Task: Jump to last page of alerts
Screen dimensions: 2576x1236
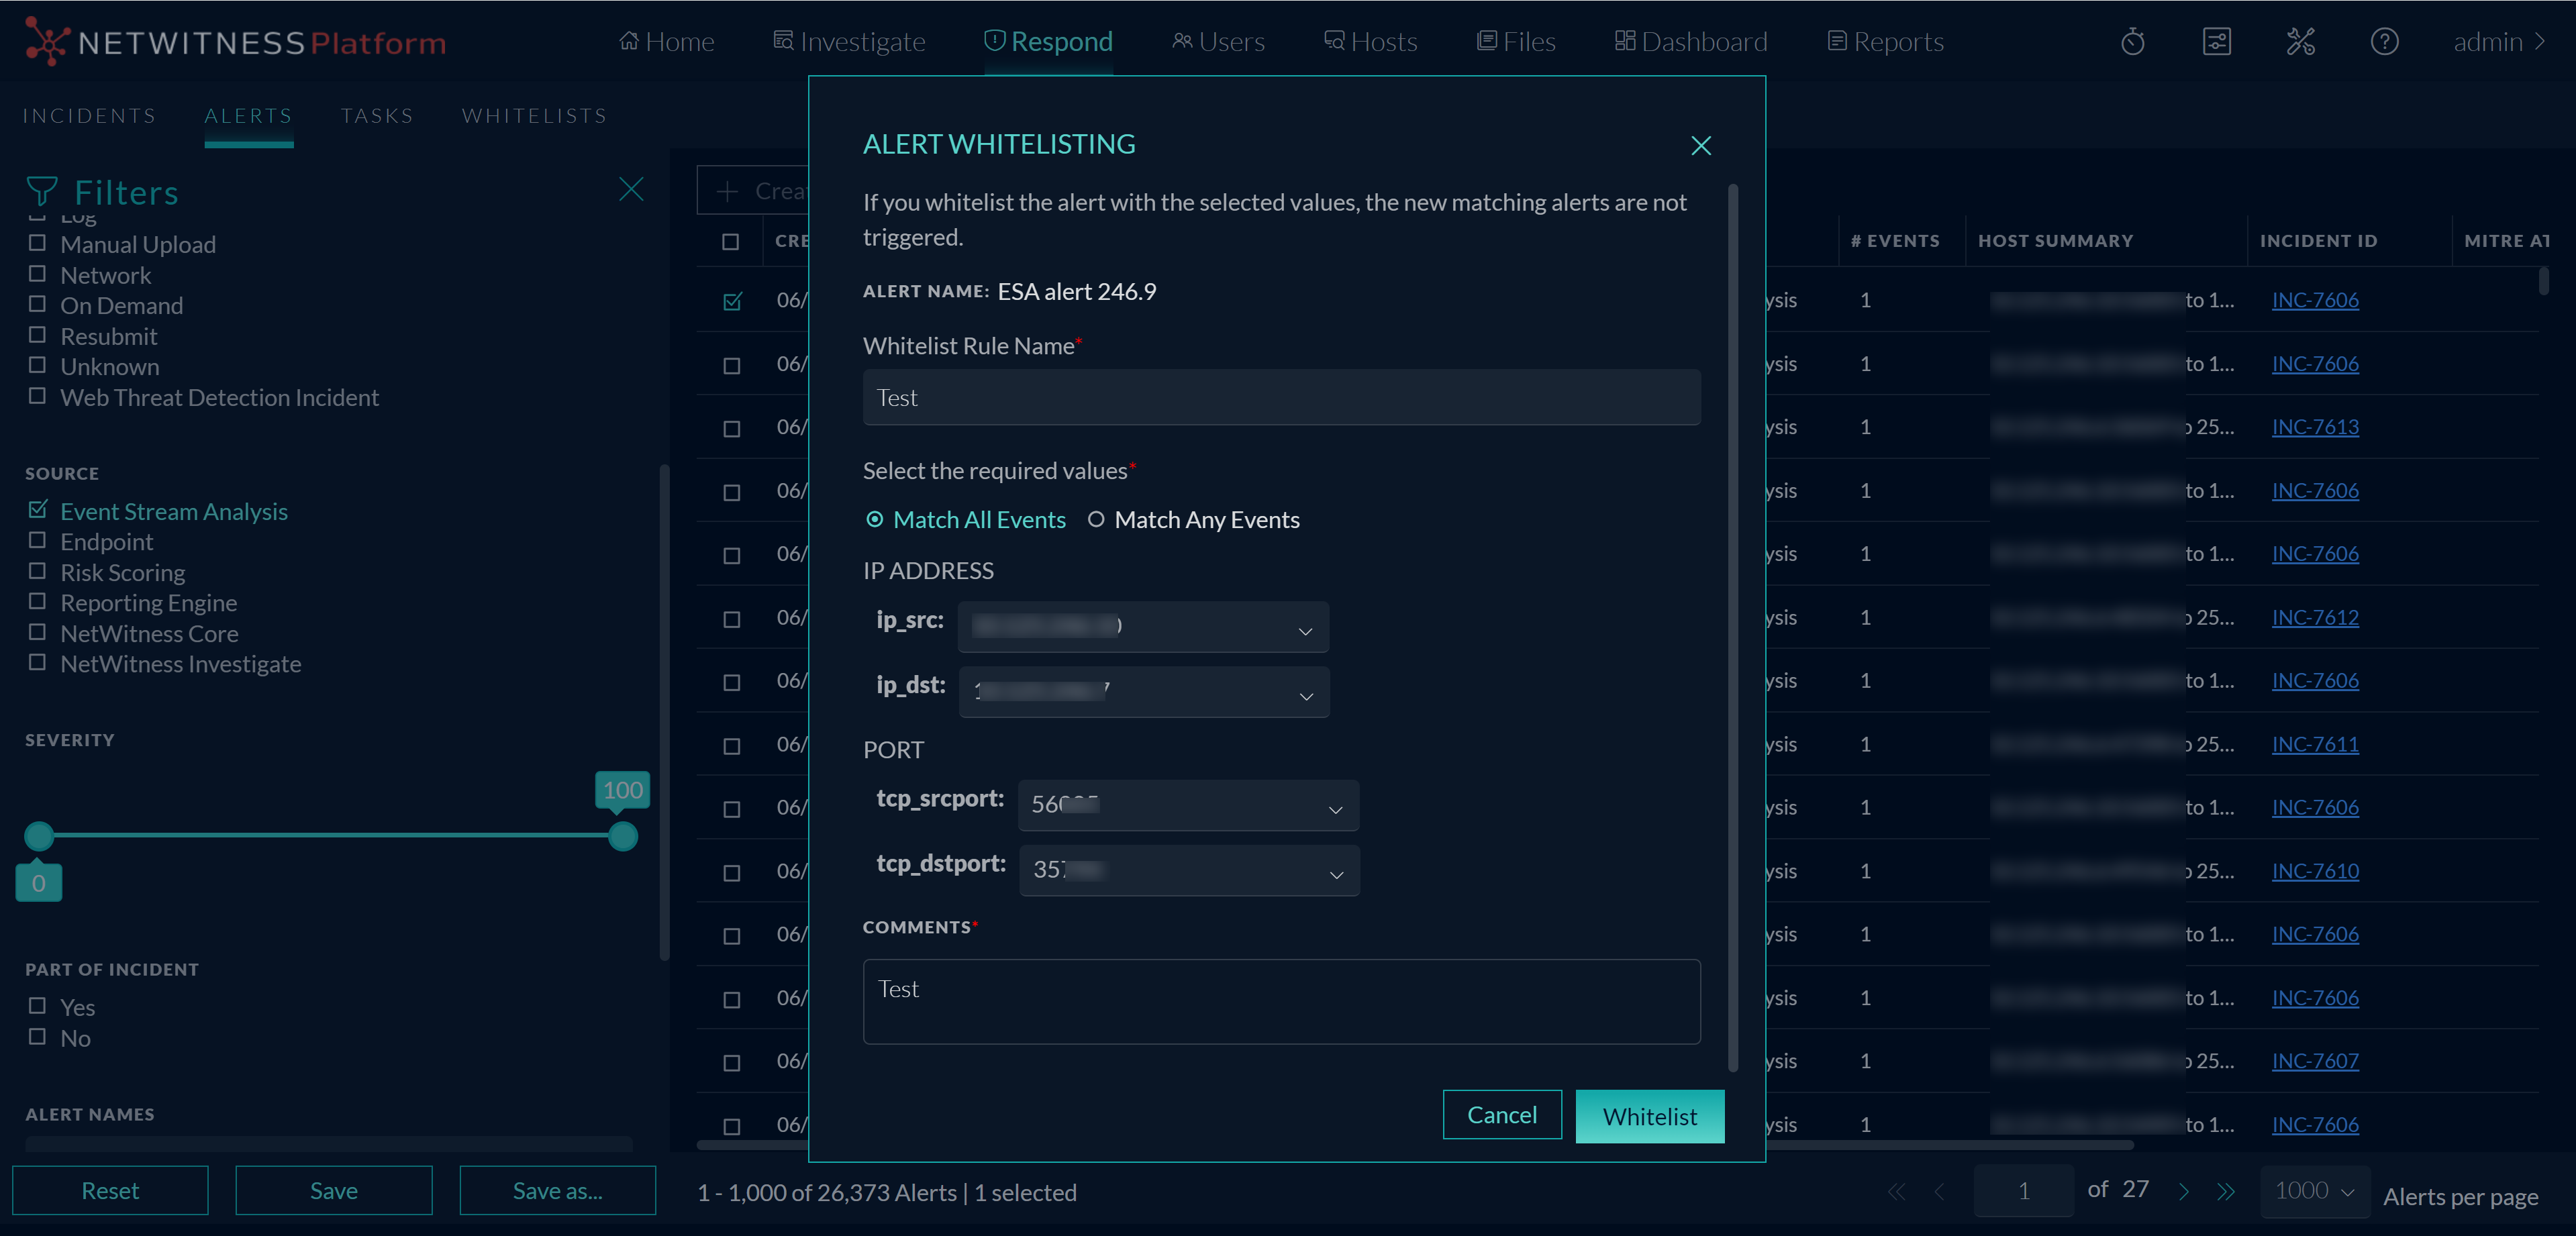Action: click(x=2225, y=1191)
